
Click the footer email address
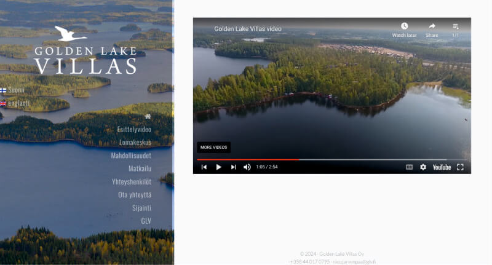354,261
